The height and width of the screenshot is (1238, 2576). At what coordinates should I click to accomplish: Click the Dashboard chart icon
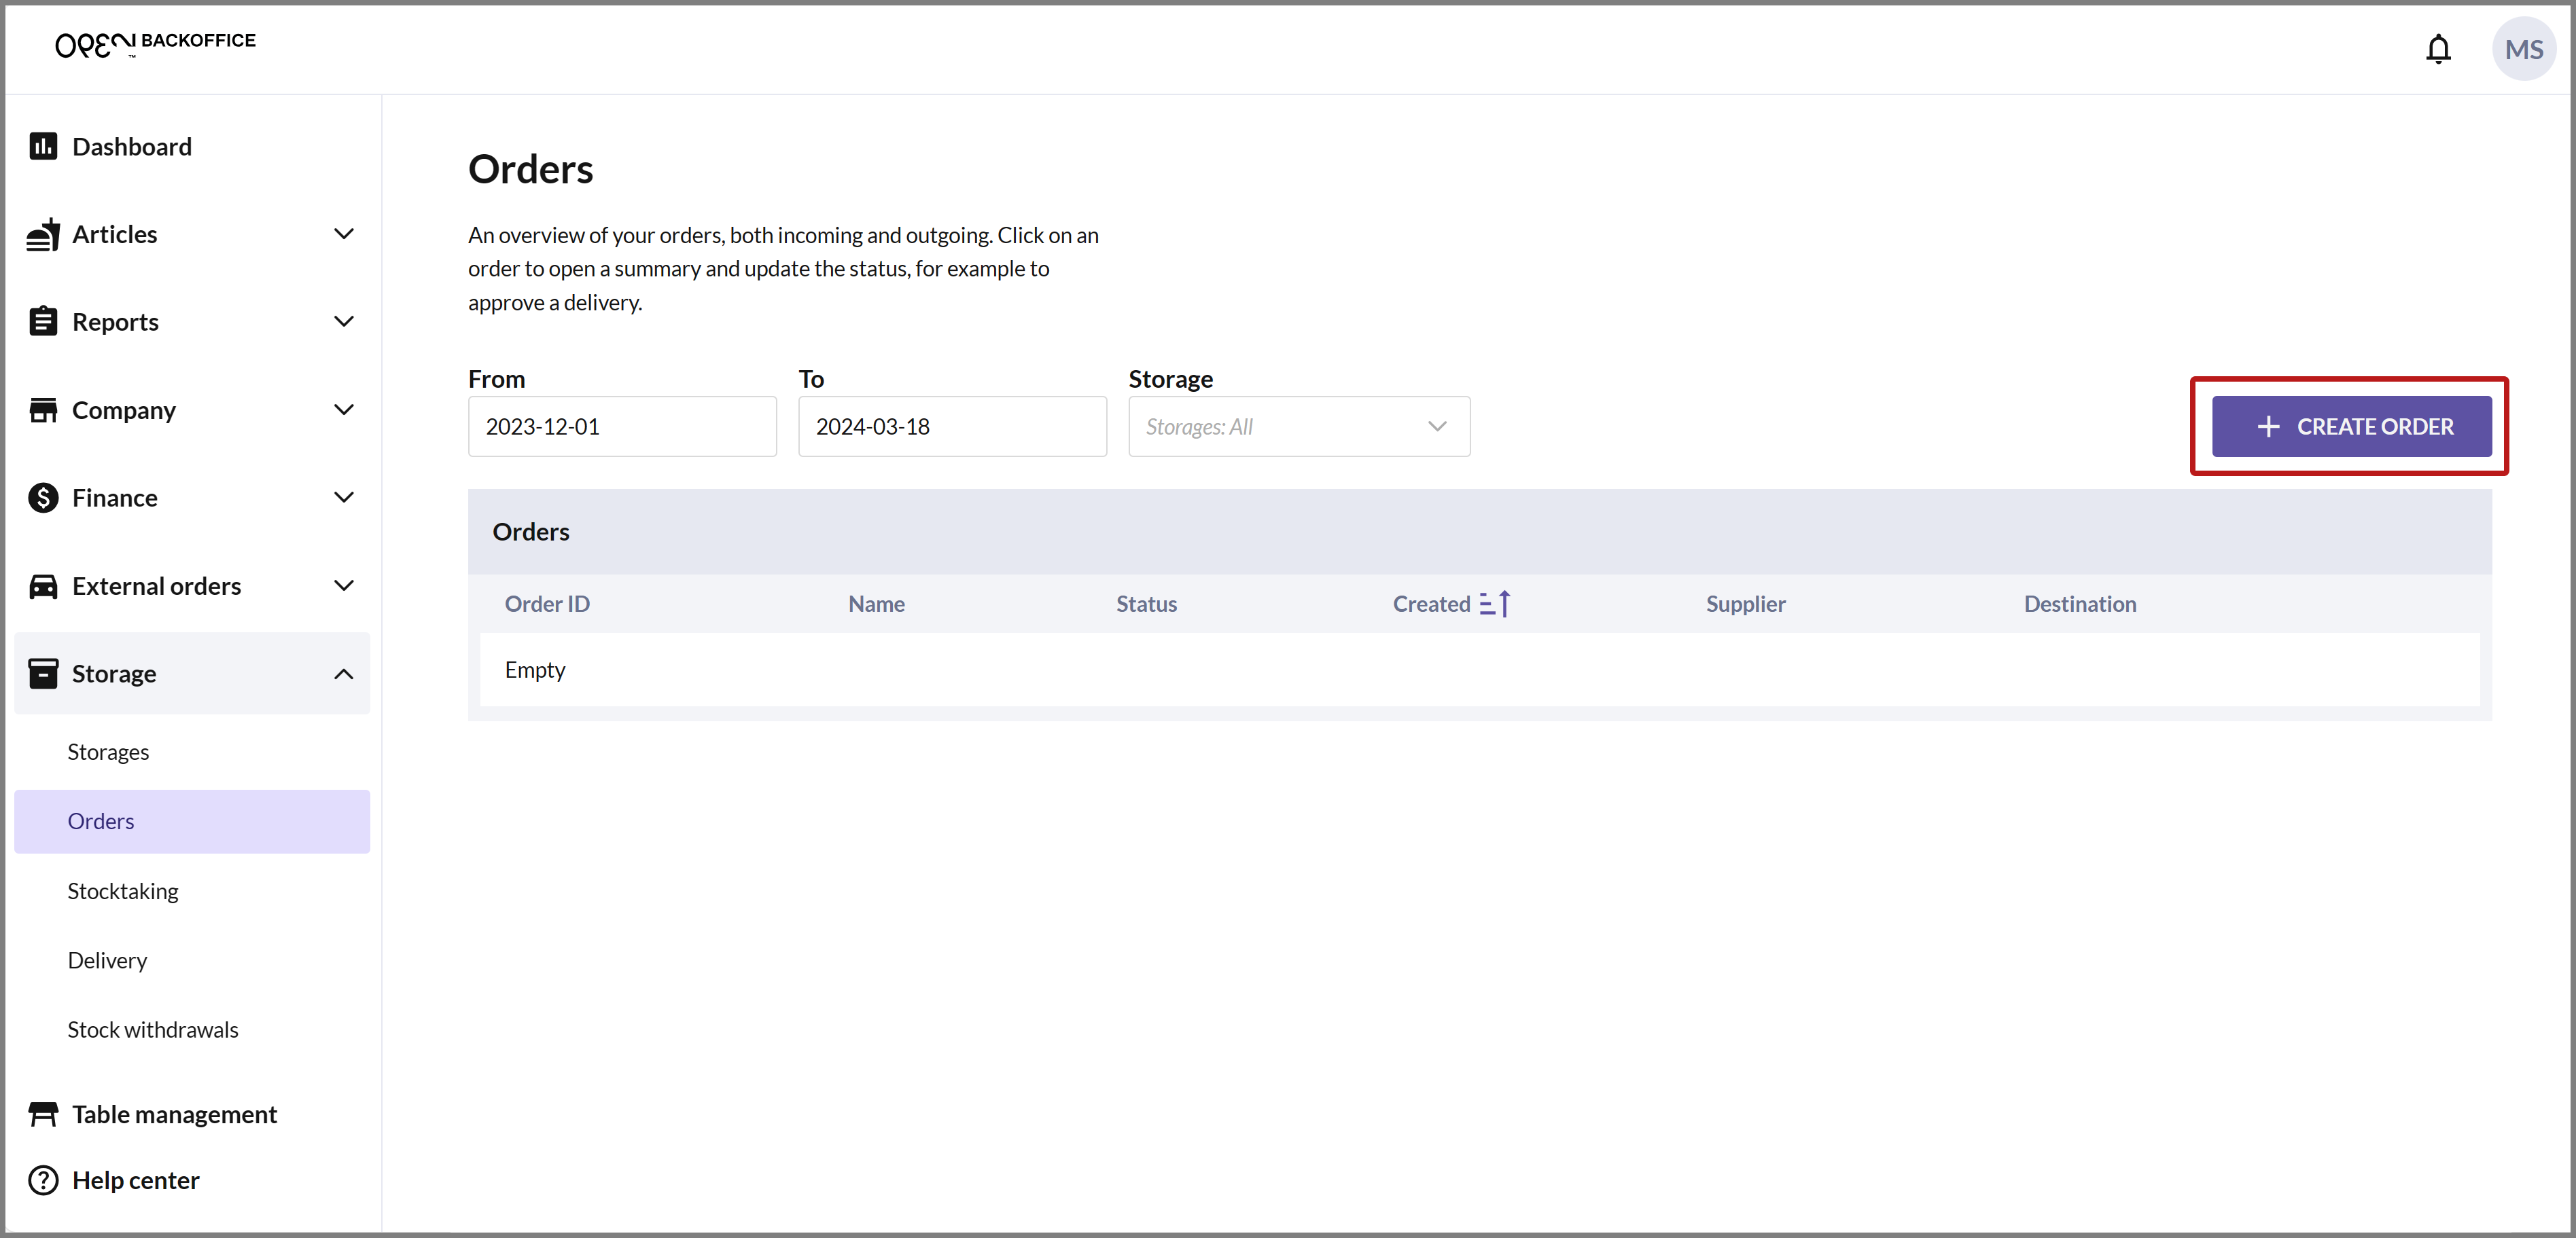pos(43,147)
